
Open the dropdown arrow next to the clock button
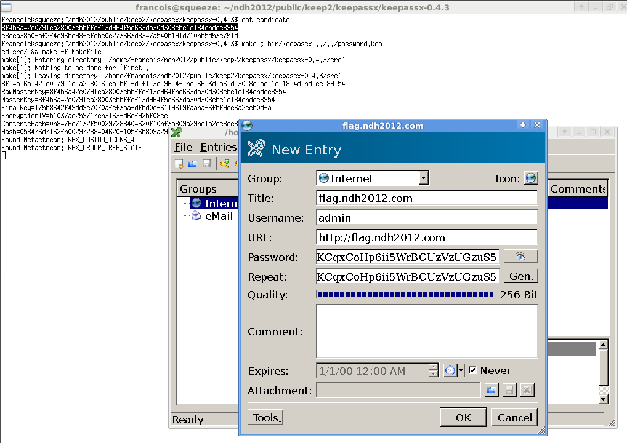click(461, 370)
